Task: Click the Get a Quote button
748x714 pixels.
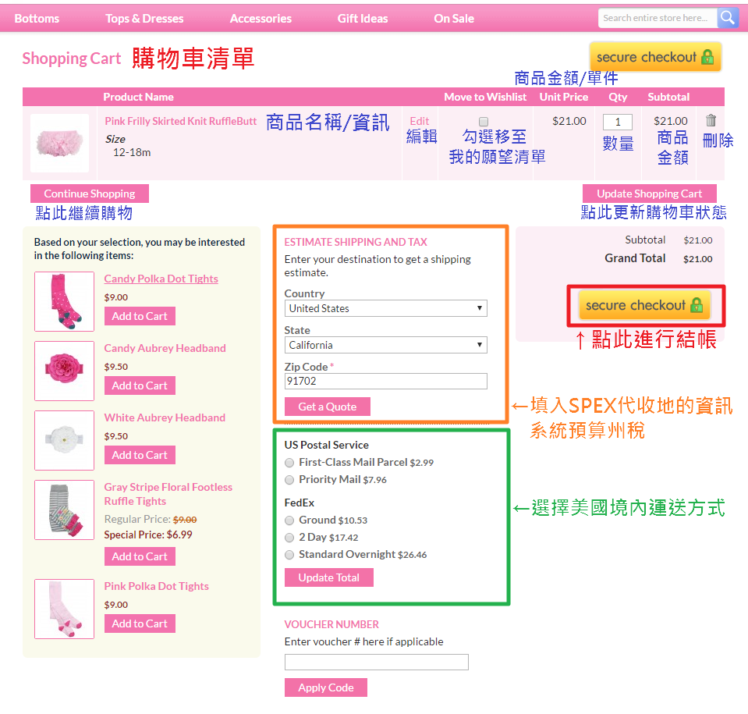Action: pos(328,407)
